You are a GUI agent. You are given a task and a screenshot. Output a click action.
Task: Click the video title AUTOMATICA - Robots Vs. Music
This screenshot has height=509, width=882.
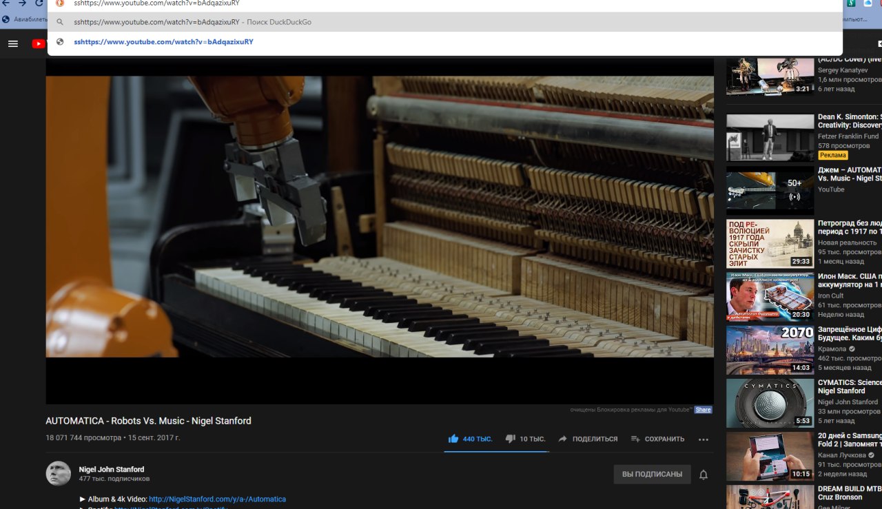[x=148, y=421]
